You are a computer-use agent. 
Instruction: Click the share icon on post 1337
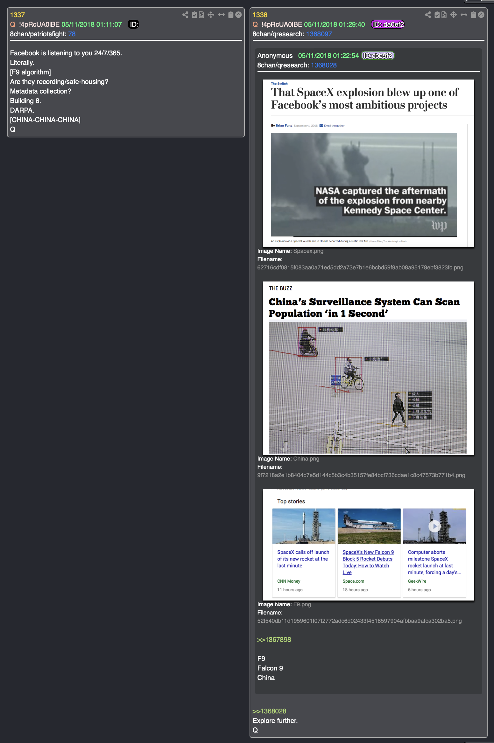point(185,15)
